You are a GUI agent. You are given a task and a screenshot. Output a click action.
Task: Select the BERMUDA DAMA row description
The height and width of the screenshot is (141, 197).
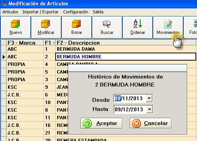click(x=126, y=49)
